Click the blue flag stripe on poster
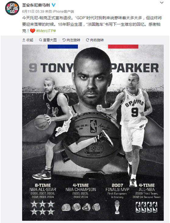 63,46
